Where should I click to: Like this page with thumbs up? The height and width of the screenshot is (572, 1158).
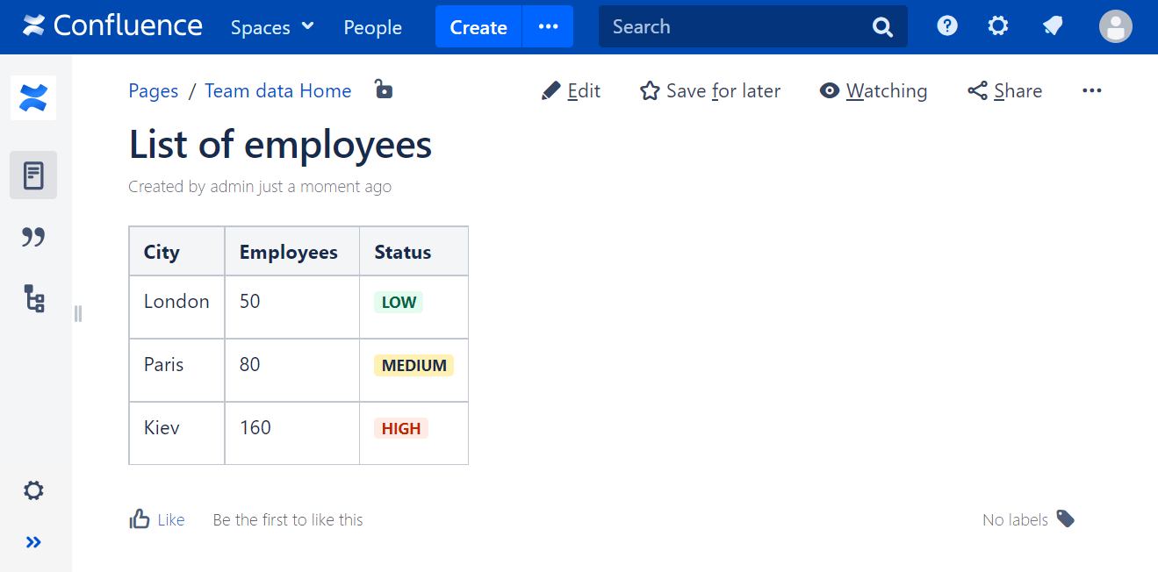(x=157, y=519)
